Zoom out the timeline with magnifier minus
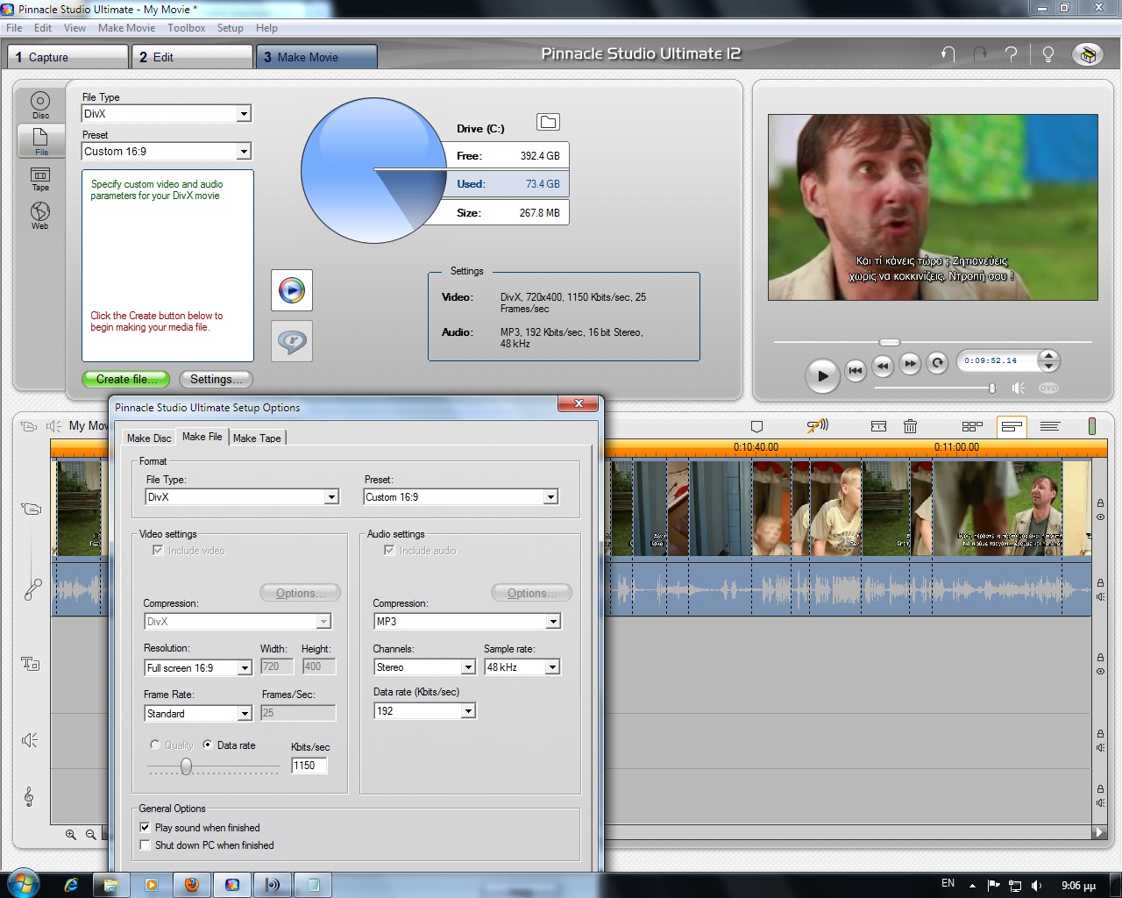This screenshot has width=1122, height=898. (x=90, y=834)
